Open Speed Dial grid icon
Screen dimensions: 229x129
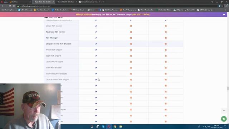pyautogui.click(x=14, y=6)
